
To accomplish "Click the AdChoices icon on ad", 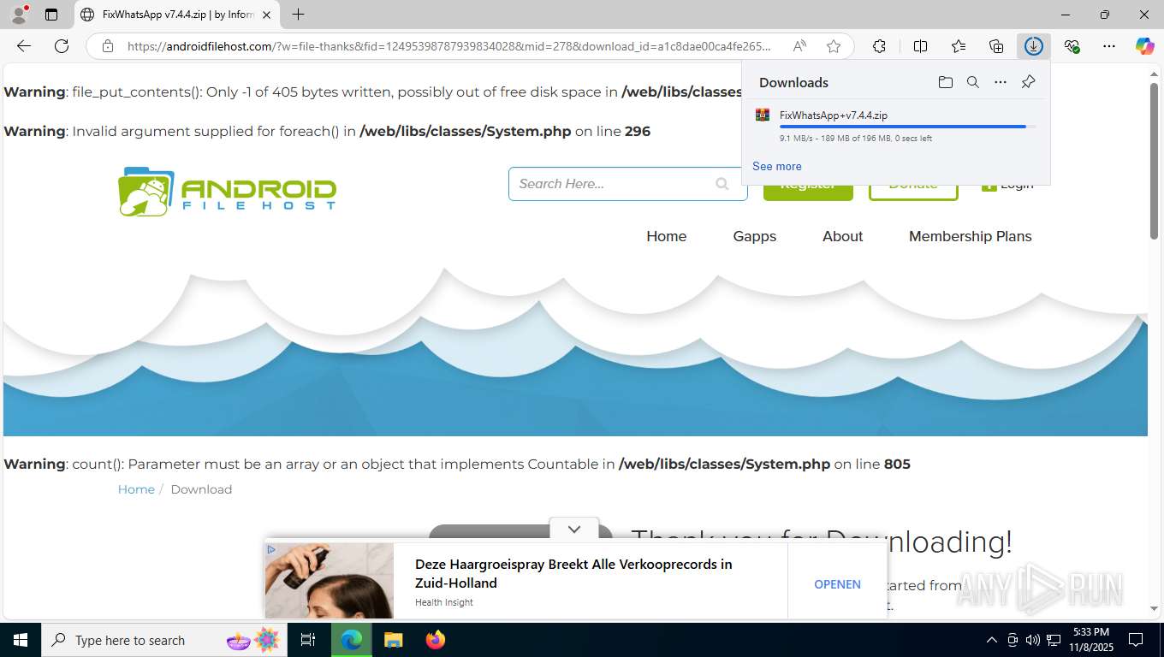I will coord(271,549).
